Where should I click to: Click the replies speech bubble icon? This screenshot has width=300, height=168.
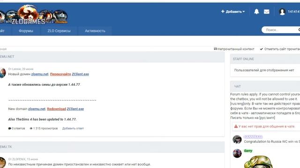[x=9, y=128]
